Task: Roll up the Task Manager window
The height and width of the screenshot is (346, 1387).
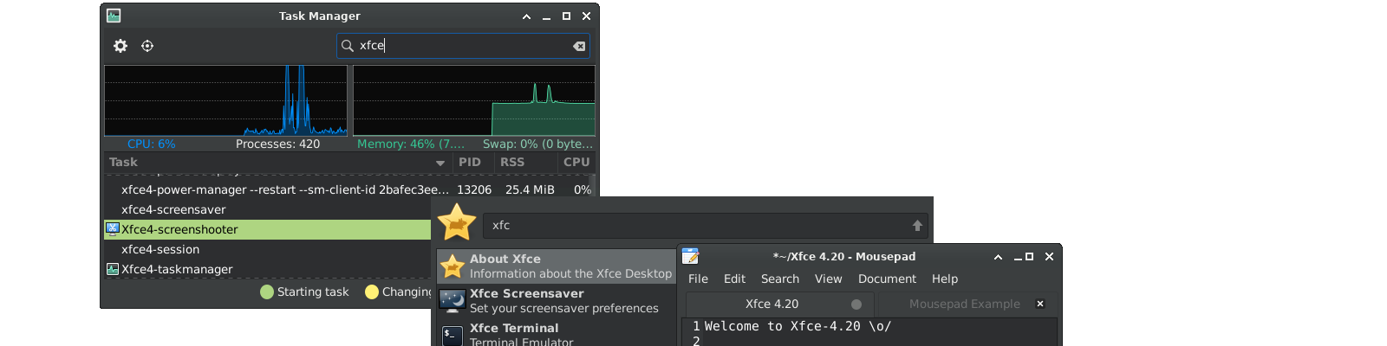Action: point(526,16)
